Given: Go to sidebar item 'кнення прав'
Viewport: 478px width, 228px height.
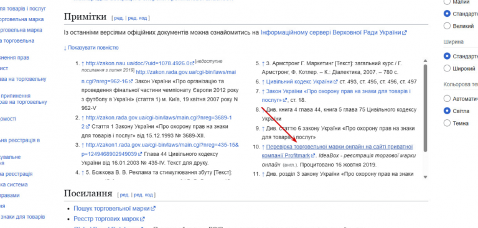Looking at the screenshot, I should (15, 58).
